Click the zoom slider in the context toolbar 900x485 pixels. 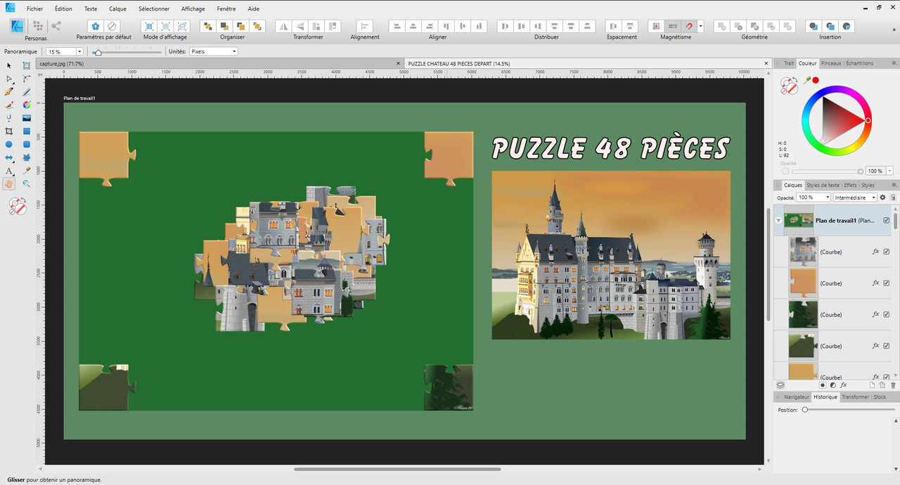128,51
